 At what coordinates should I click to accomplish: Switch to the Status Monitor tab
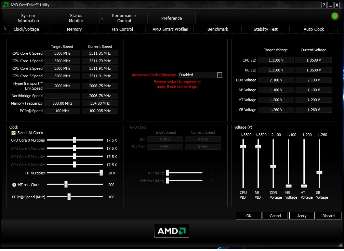coord(76,18)
